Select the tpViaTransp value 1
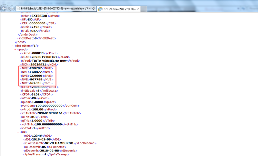 45,154
